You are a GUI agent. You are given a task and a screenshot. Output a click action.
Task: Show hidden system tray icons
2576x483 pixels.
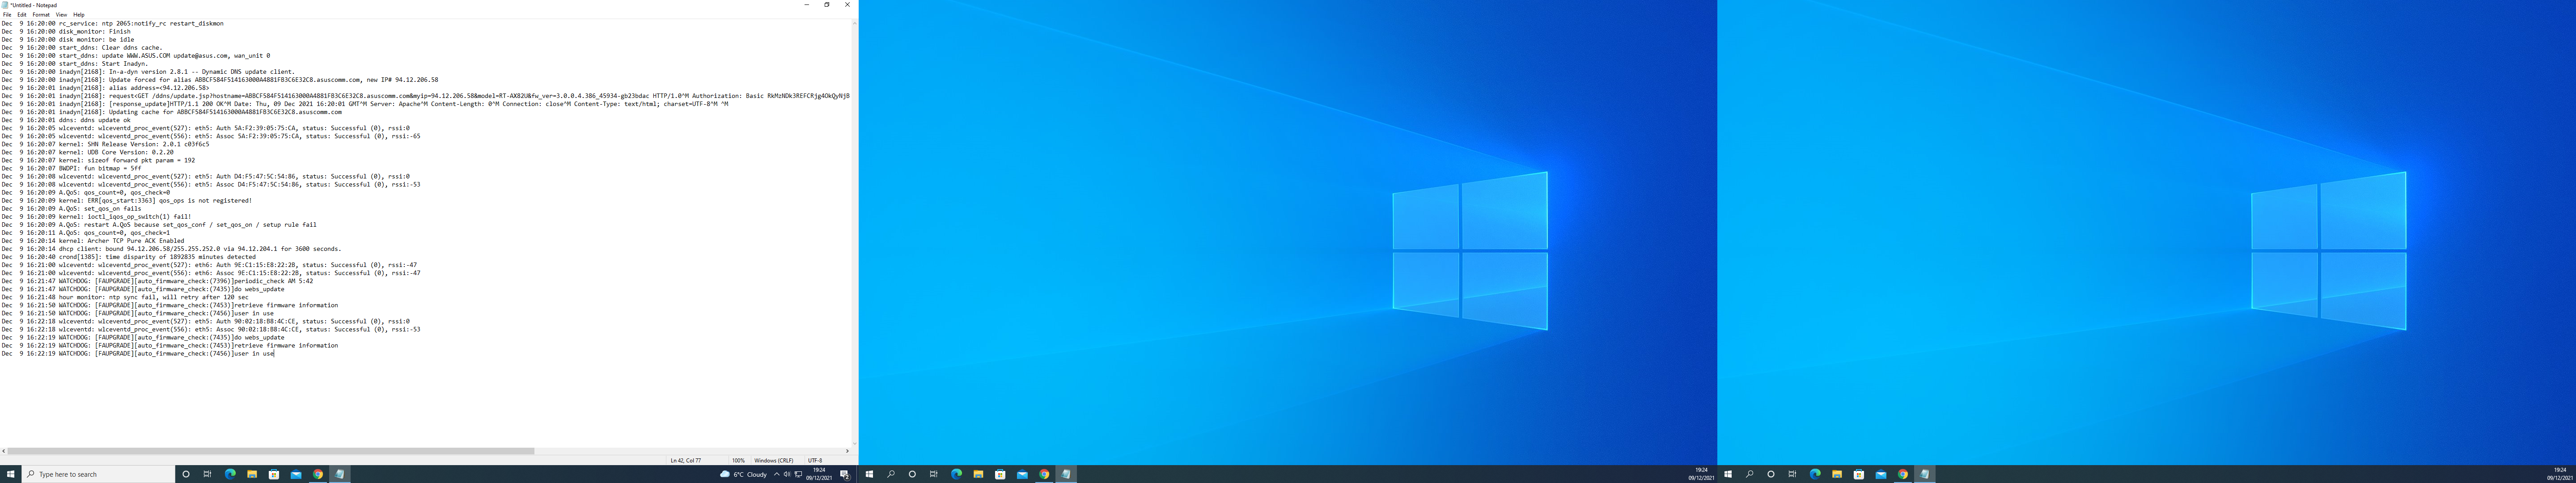[x=777, y=474]
